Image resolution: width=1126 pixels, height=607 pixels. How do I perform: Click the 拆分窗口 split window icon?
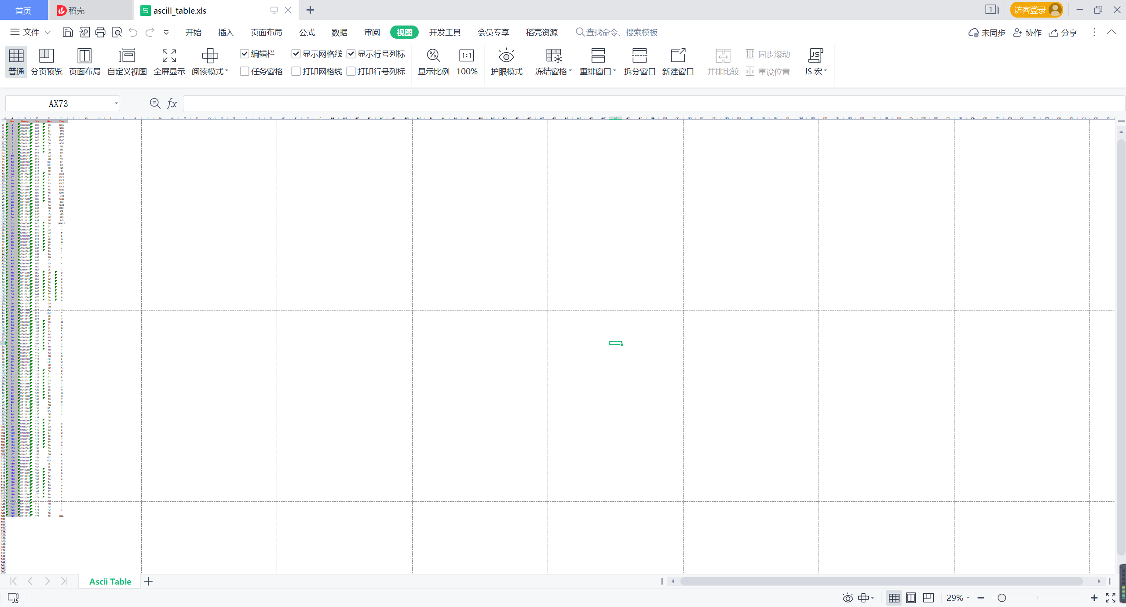coord(639,56)
